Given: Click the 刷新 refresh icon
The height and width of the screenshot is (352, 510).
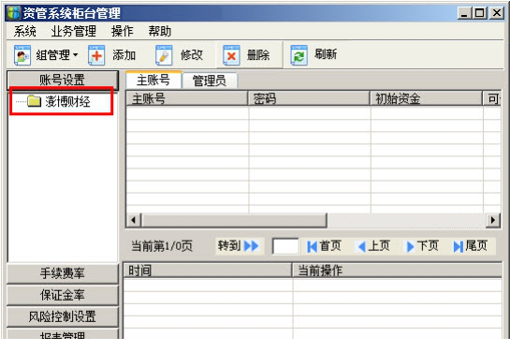Looking at the screenshot, I should click(299, 55).
